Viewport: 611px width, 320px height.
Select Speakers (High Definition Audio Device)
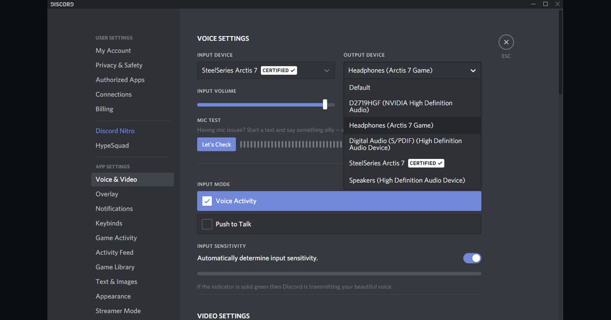[x=412, y=180]
